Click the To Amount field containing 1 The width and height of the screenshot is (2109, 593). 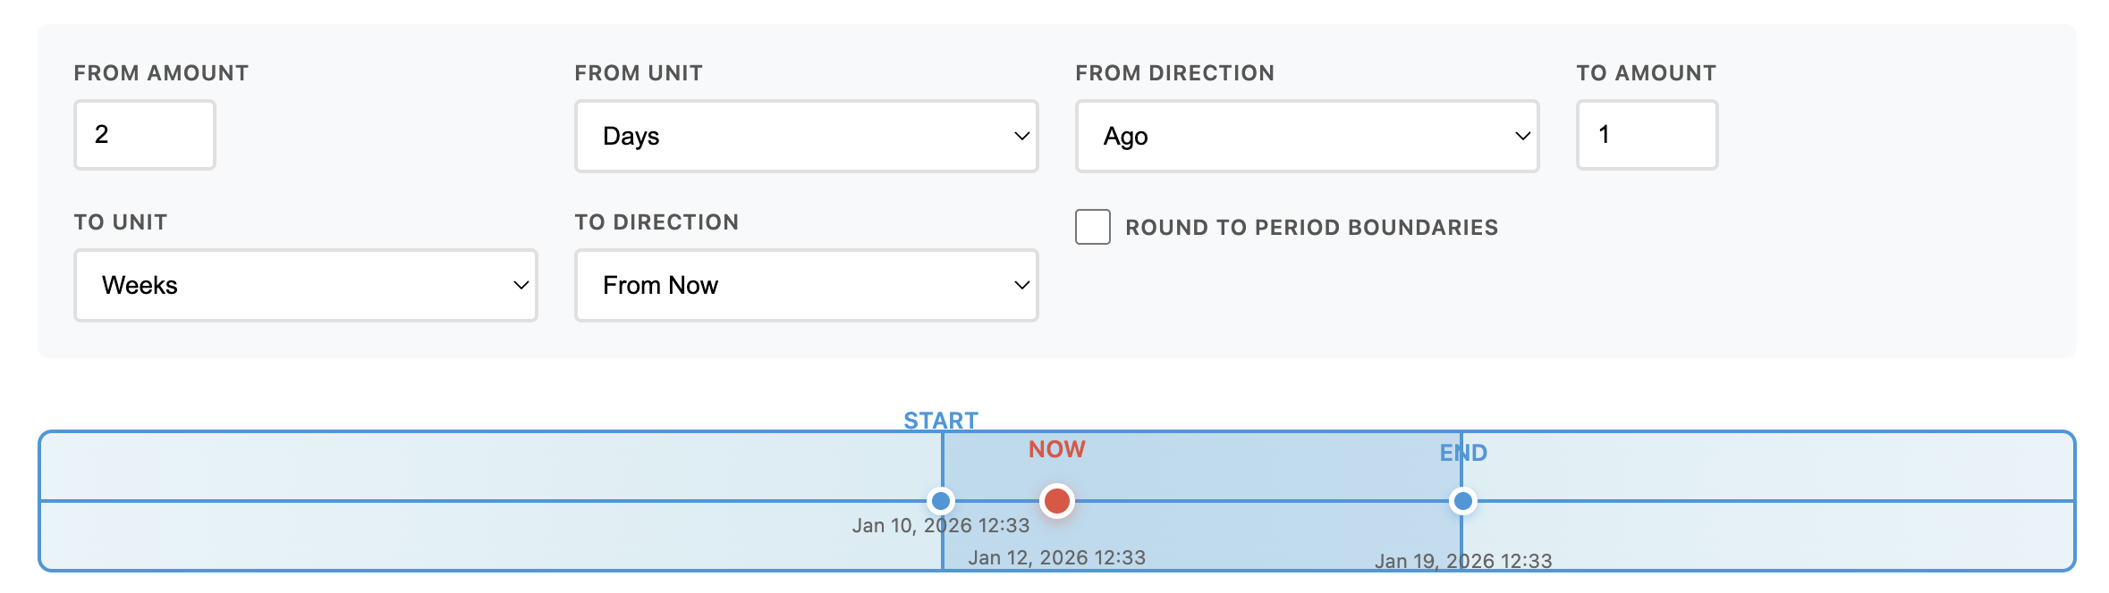tap(1646, 135)
